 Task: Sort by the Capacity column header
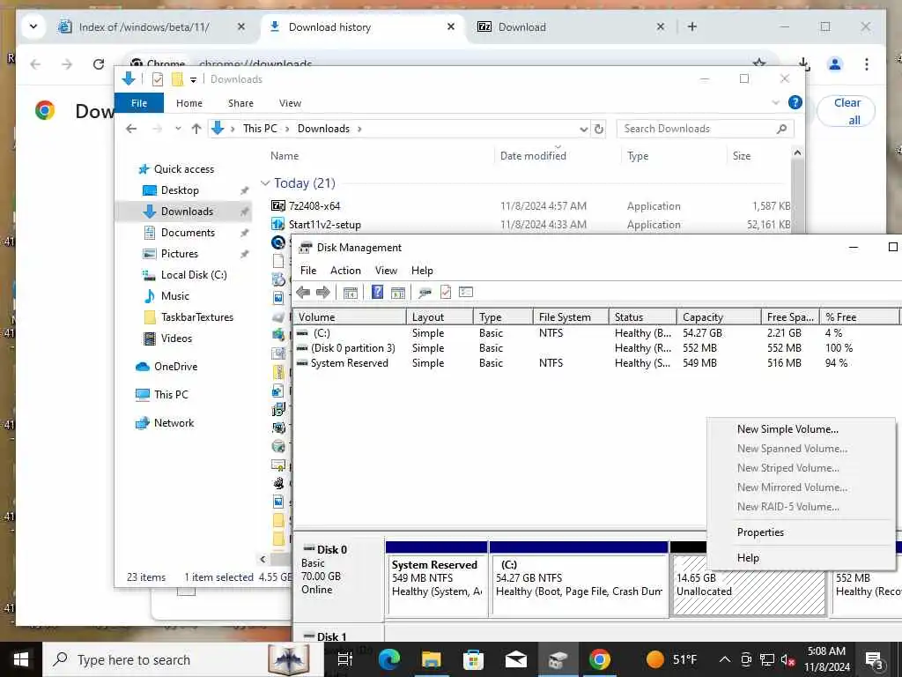tap(719, 317)
